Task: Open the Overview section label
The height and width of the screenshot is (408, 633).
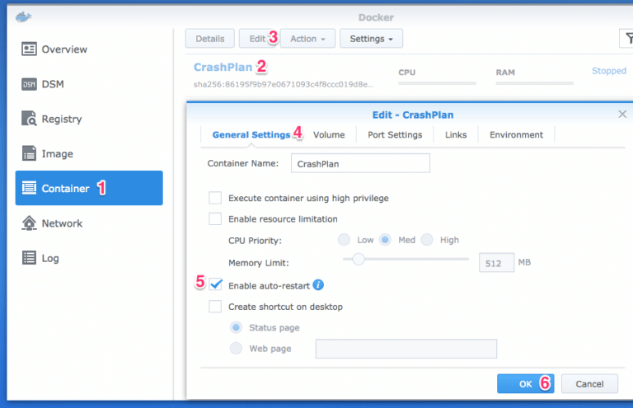Action: tap(64, 49)
